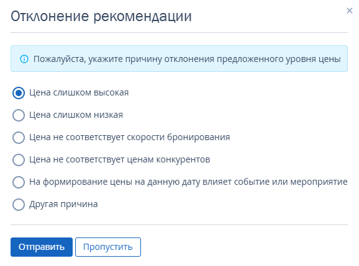
Task: Choose radio for скорости бронирования mismatch
Action: click(x=19, y=138)
